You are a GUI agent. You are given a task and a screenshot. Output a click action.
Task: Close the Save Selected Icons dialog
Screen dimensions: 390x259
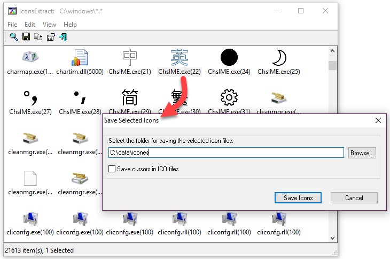point(378,120)
